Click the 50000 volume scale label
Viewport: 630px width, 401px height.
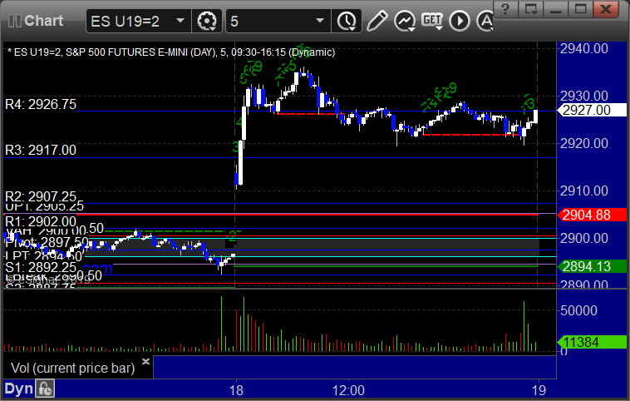pos(578,310)
